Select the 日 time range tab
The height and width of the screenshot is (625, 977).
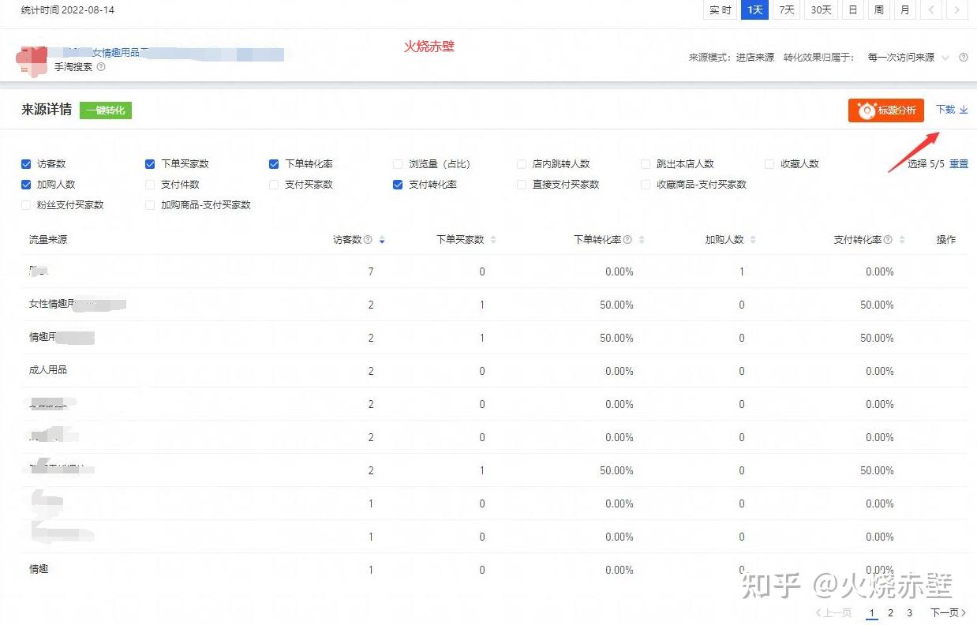coord(852,10)
